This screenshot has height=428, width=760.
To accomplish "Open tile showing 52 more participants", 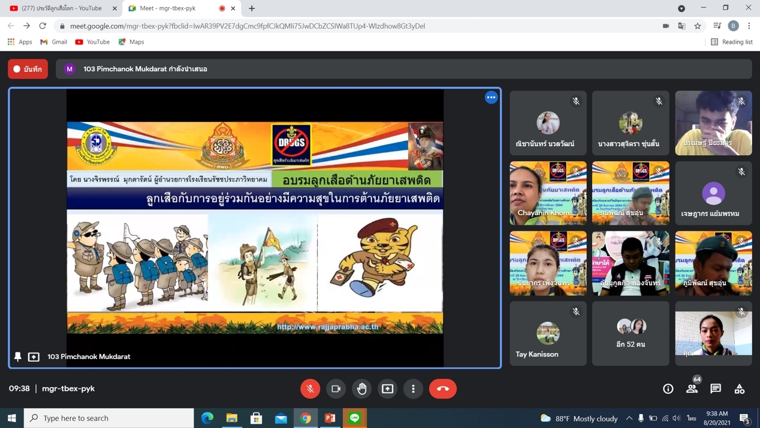I will pyautogui.click(x=631, y=333).
